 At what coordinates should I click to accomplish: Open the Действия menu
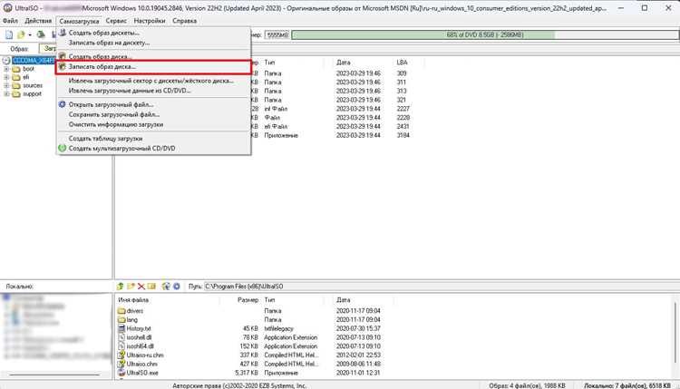38,21
